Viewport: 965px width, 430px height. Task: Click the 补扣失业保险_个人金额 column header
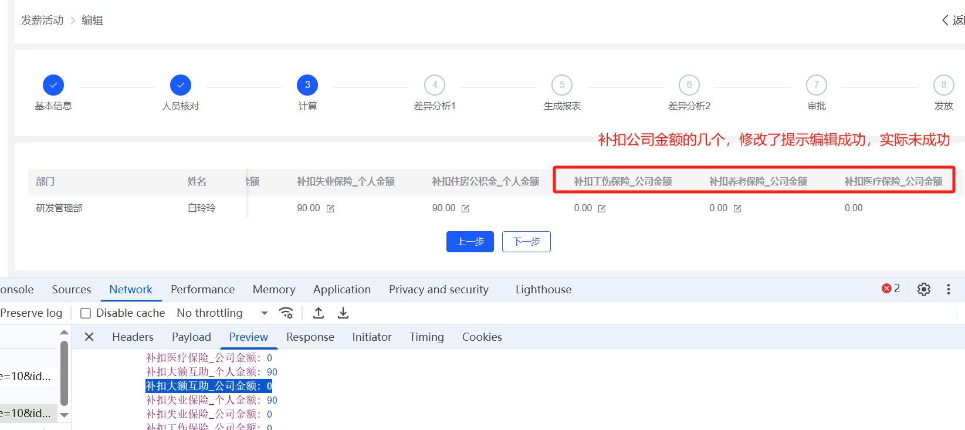click(346, 182)
